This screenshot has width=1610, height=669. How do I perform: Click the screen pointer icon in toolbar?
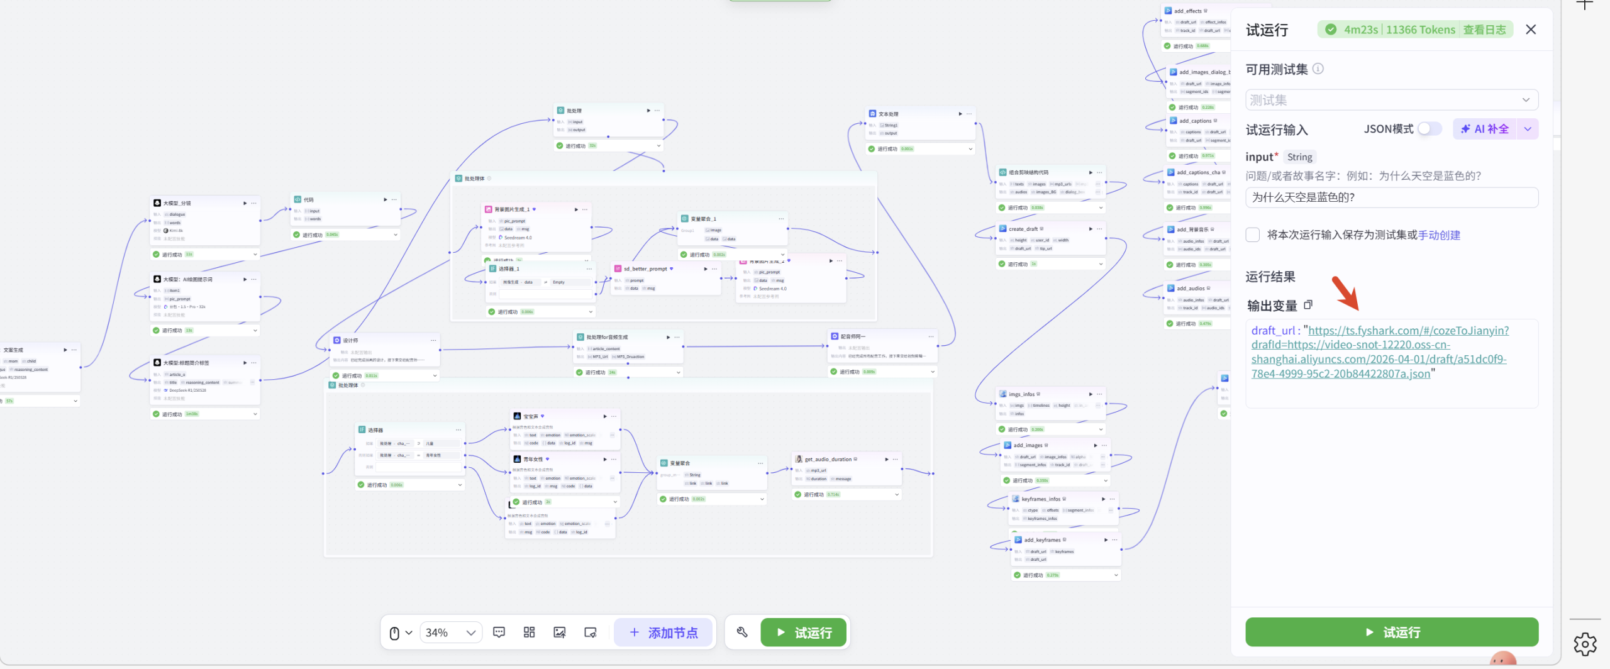coord(590,633)
